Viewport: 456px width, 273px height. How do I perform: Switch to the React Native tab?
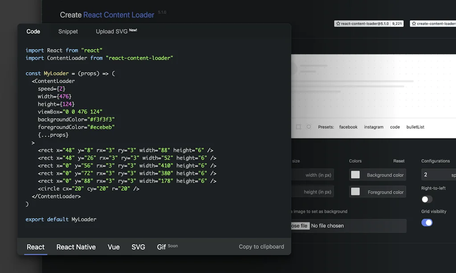(76, 247)
